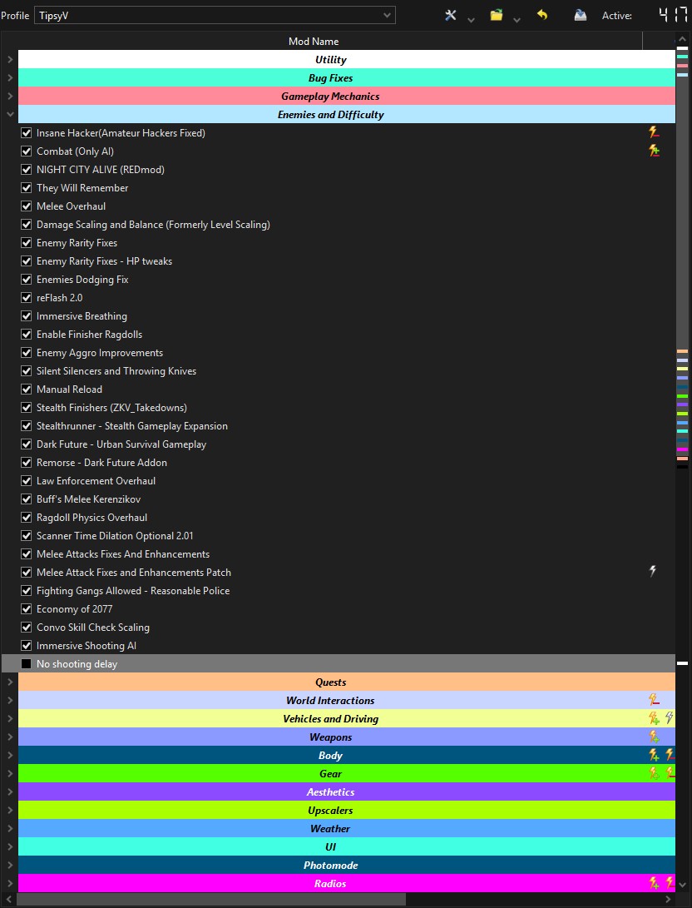Select the UI separator row
Viewport: 692px width, 908px height.
pyautogui.click(x=347, y=846)
